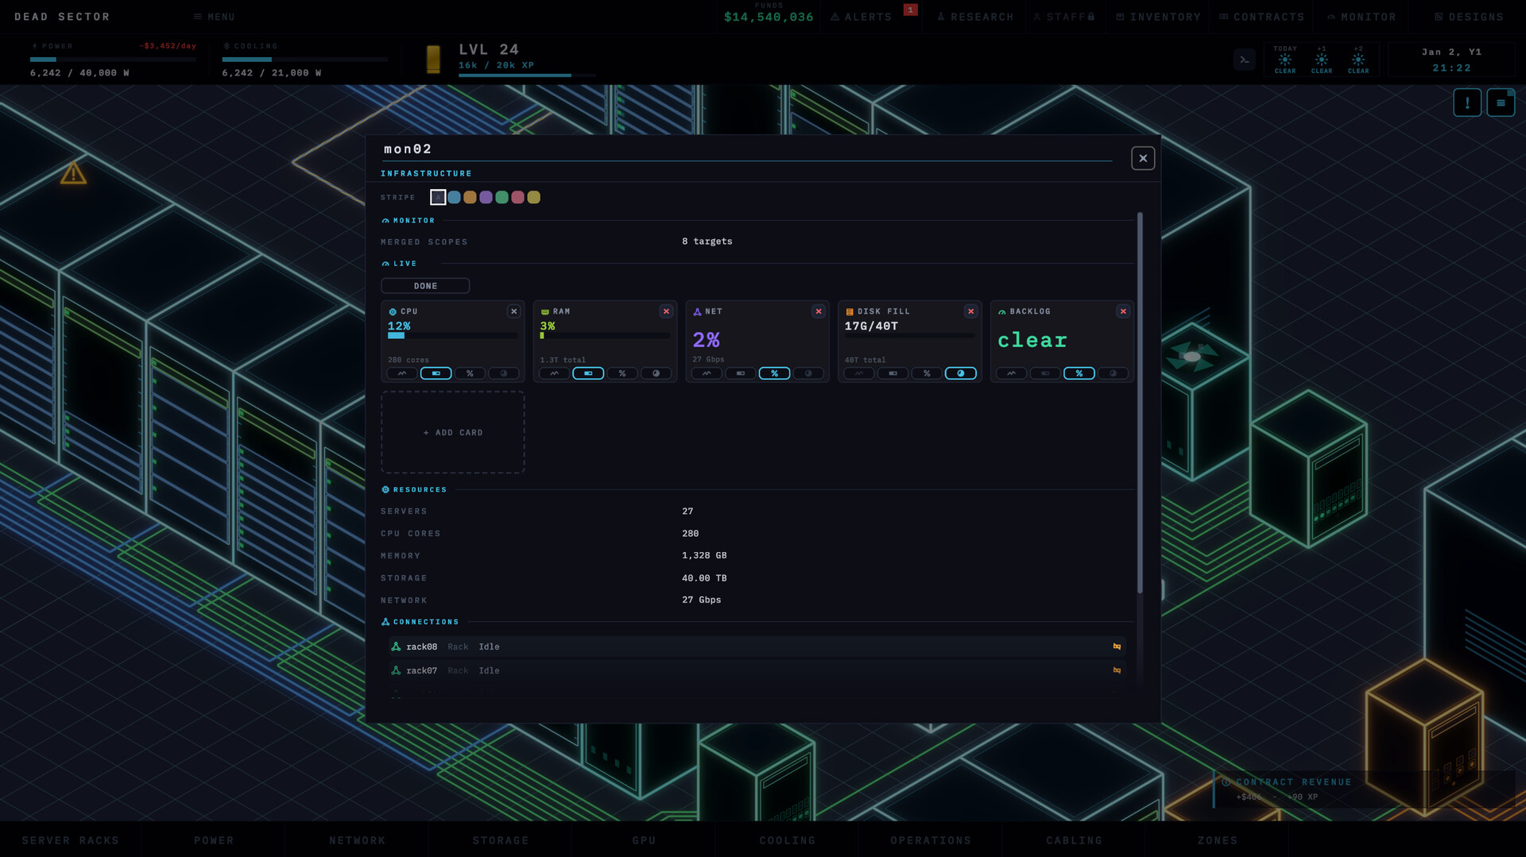Image resolution: width=1526 pixels, height=857 pixels.
Task: Add a new live card
Action: (x=453, y=433)
